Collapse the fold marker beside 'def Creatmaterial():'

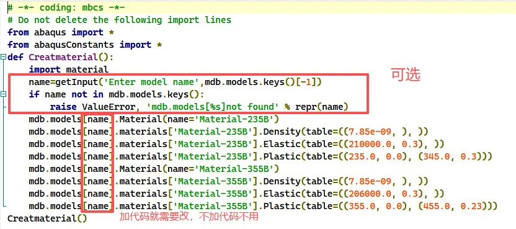coord(3,57)
